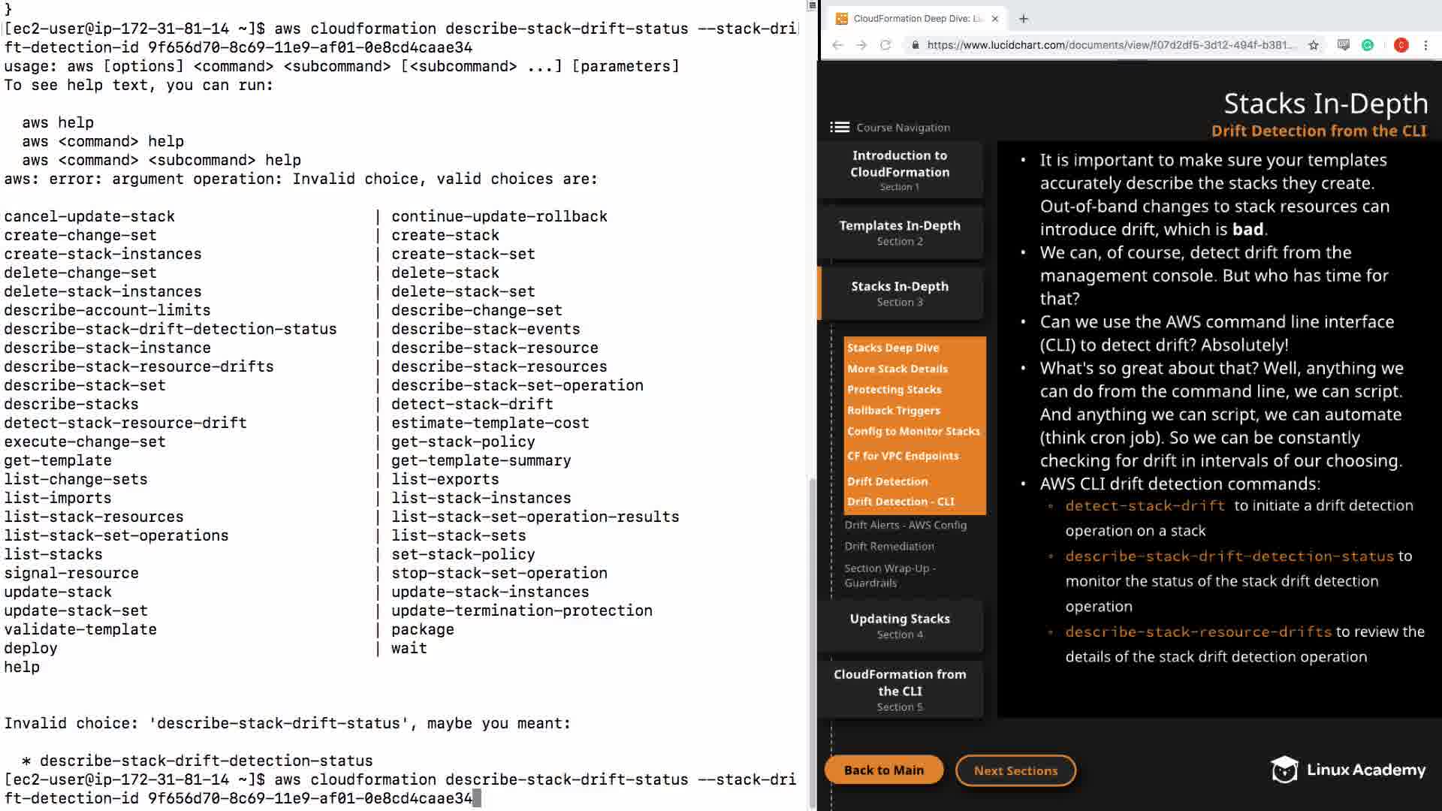The width and height of the screenshot is (1442, 811).
Task: Click the browser back arrow
Action: [837, 45]
